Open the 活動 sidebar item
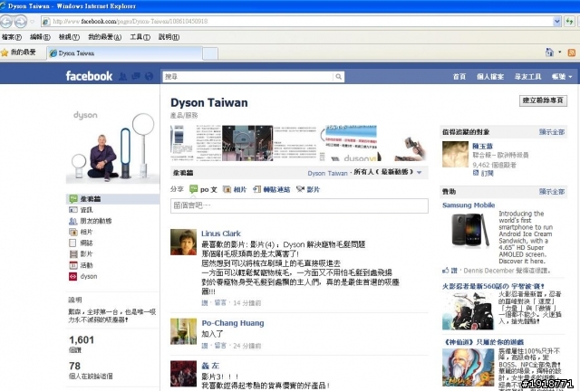Screen dimensions: 580x391 pyautogui.click(x=82, y=265)
